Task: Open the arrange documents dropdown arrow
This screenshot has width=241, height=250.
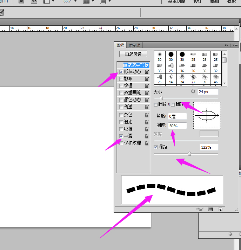Action: 93,1
